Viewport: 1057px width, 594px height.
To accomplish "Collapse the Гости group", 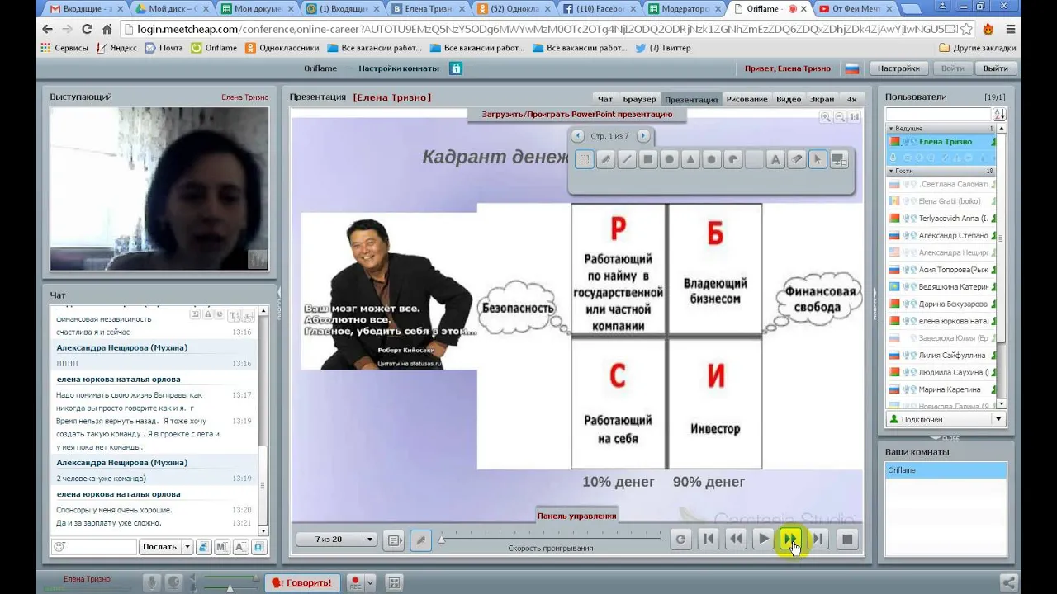I will tap(891, 171).
